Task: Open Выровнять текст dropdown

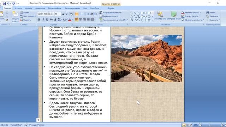Action: 109,16
